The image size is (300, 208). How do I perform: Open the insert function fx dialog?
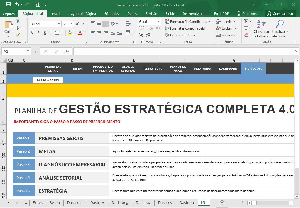(67, 51)
